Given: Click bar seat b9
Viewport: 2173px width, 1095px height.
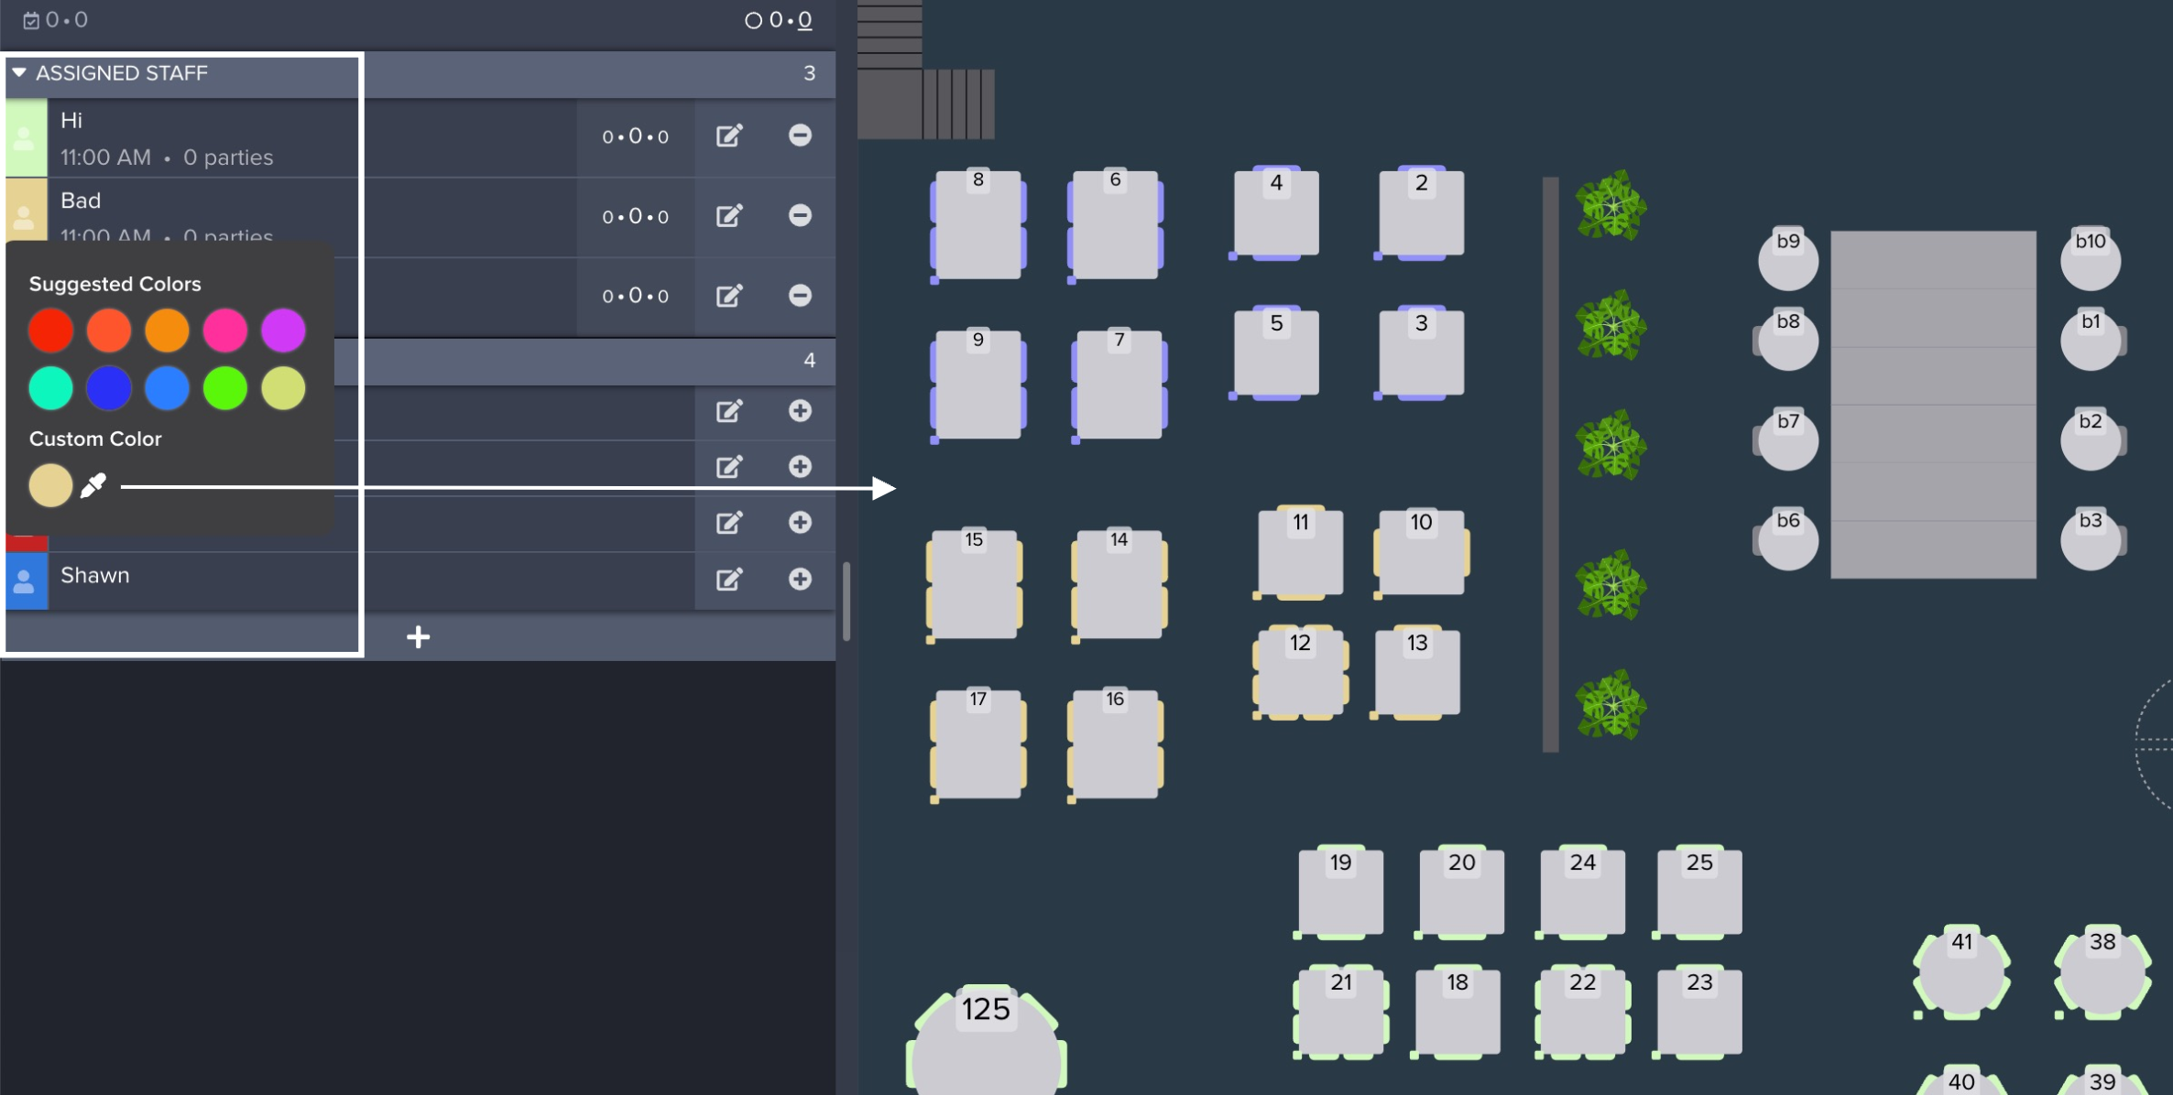Looking at the screenshot, I should (x=1787, y=259).
